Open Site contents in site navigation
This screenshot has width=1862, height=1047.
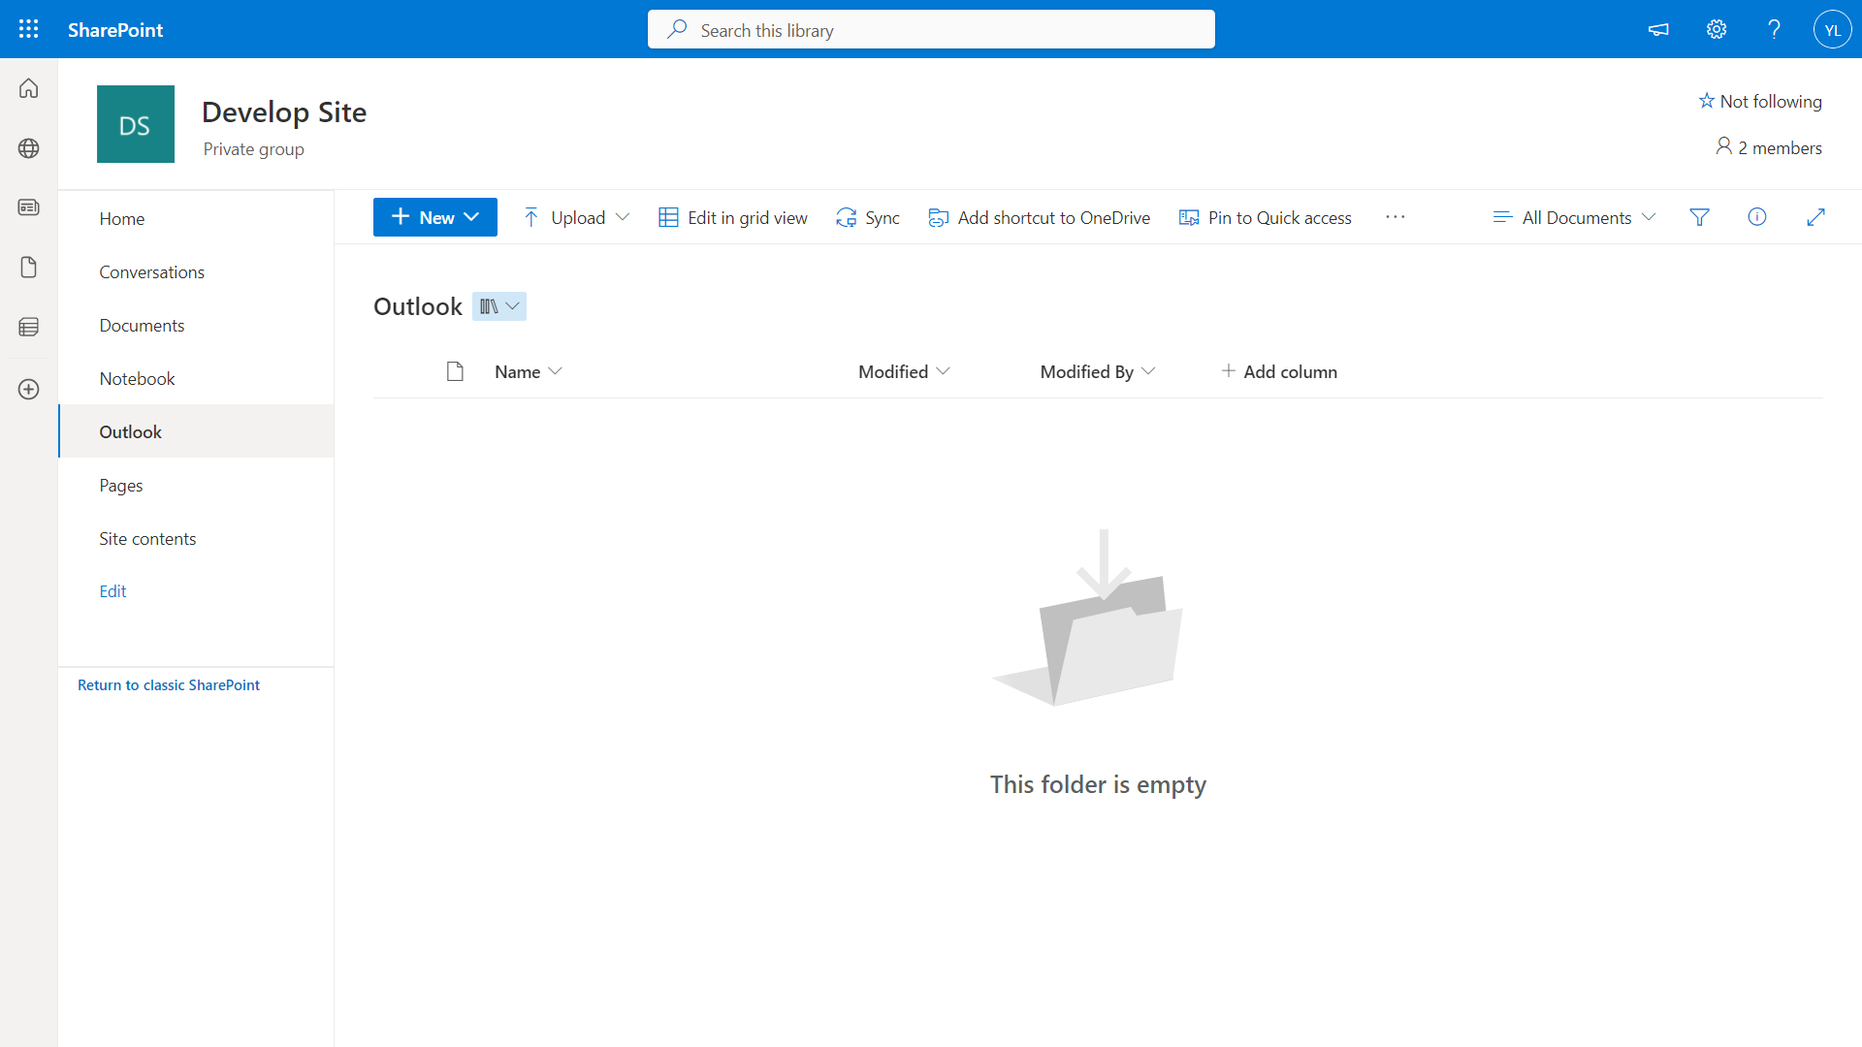pos(197,538)
